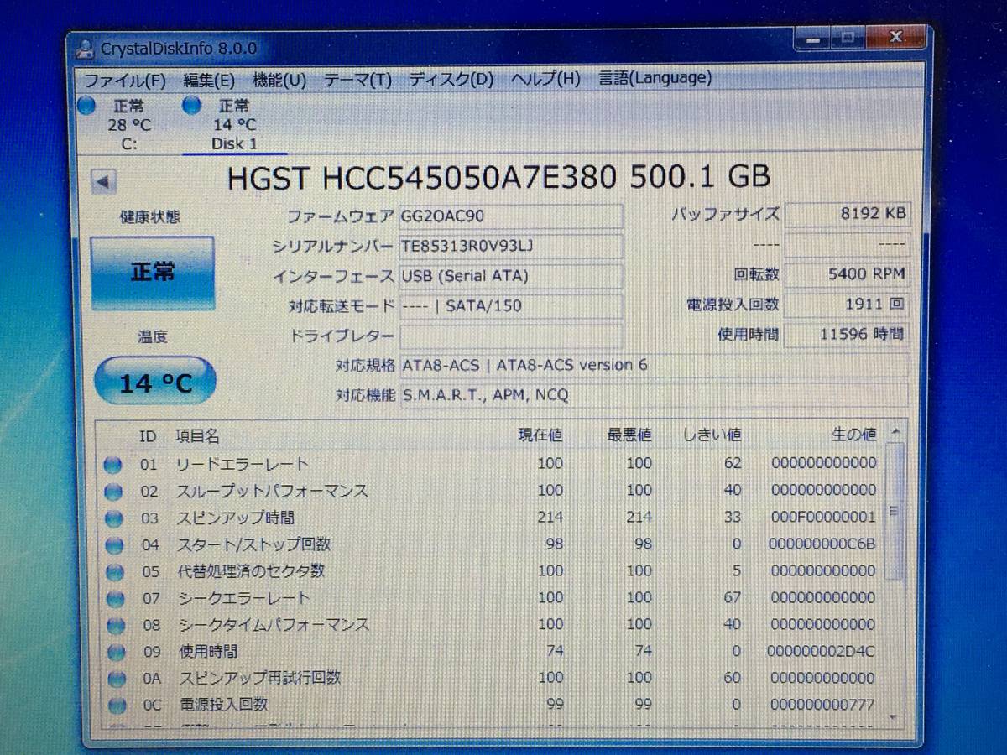The height and width of the screenshot is (755, 1007).
Task: Select the スタート/ストップ回数 attribute row
Action: (491, 544)
